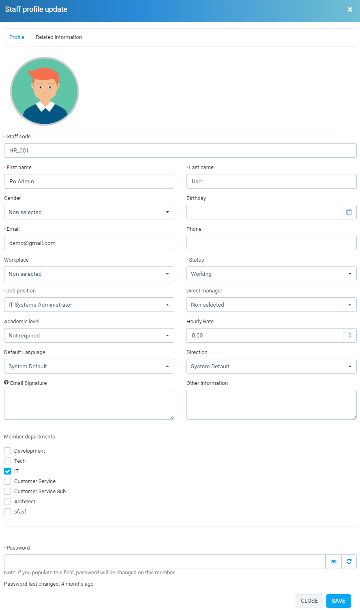The height and width of the screenshot is (610, 360).
Task: Click the staff avatar picture
Action: click(45, 91)
